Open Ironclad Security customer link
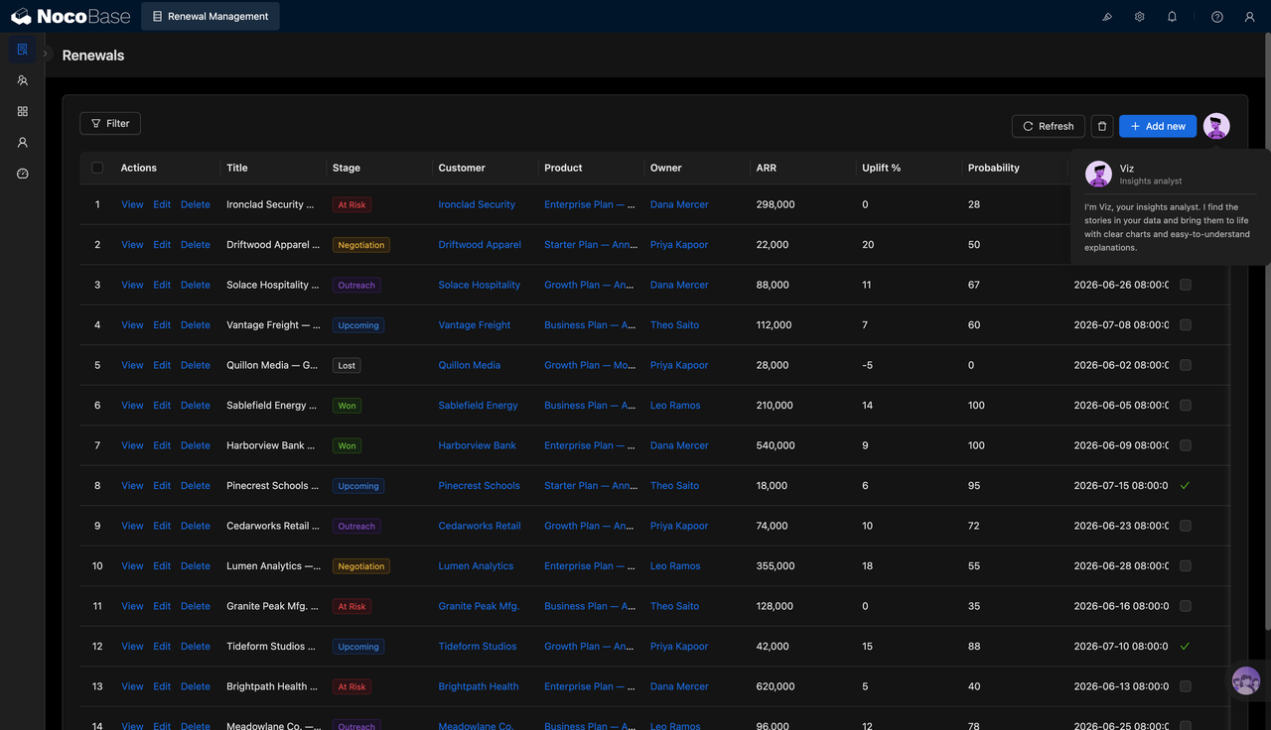 pos(477,204)
